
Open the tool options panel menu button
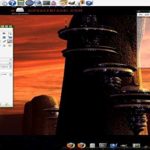(10, 60)
